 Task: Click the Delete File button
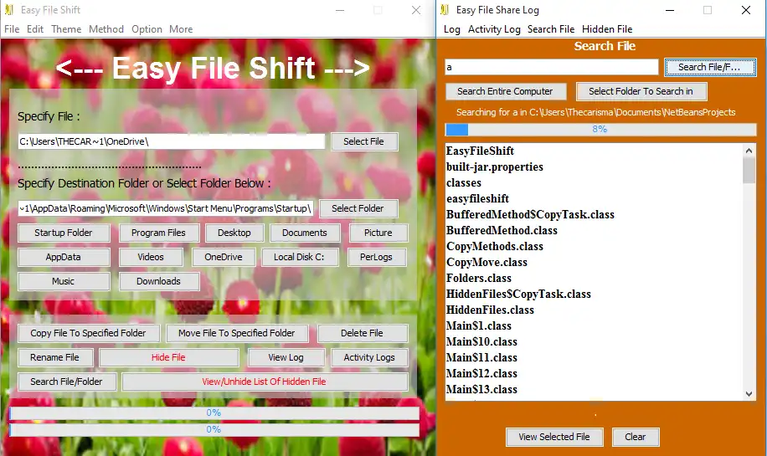tap(362, 333)
